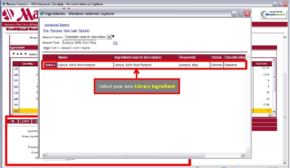Click the black triangle beside Search Column
The image size is (290, 168).
(113, 36)
